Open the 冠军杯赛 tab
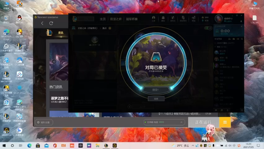Screen dimensions: 264x149 [132, 19]
